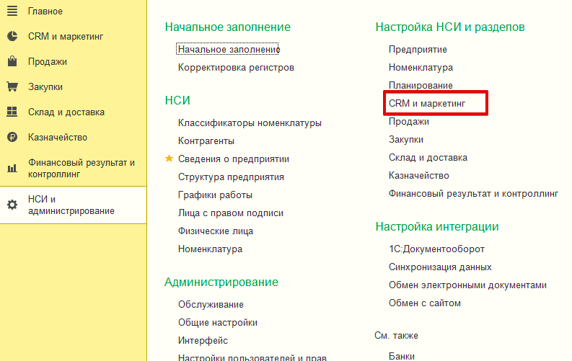The width and height of the screenshot is (572, 361).
Task: Click the gear icon for НСИ и администрирование
Action: point(12,205)
